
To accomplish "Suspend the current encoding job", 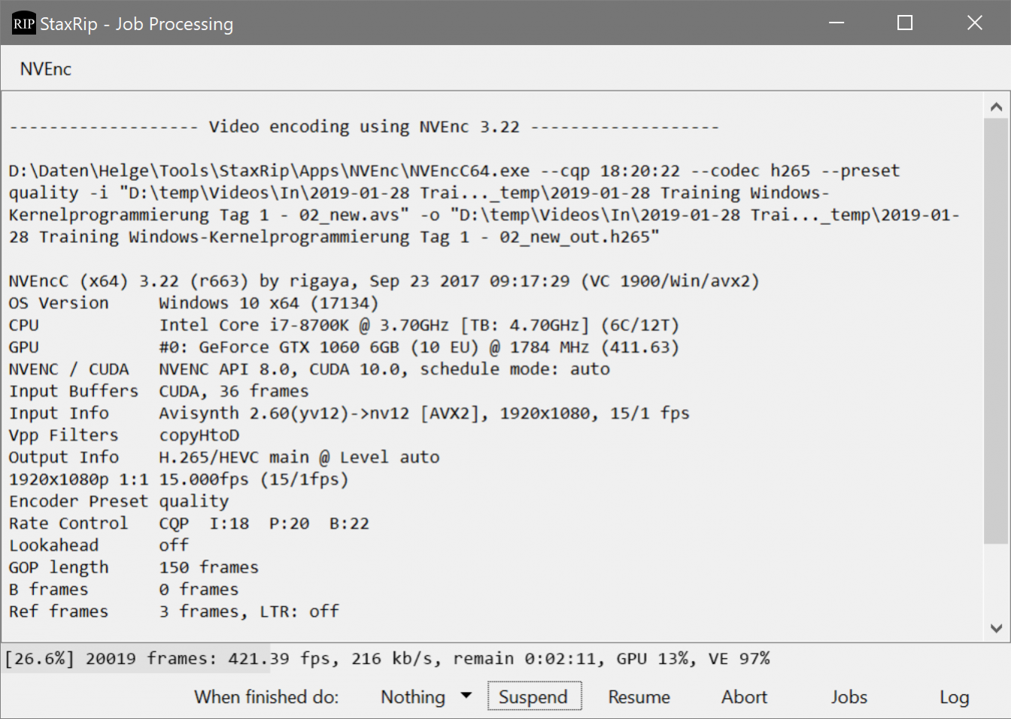I will 534,696.
